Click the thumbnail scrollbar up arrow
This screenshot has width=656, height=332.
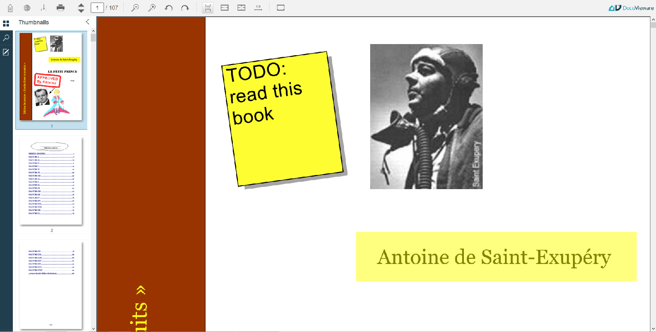(93, 30)
